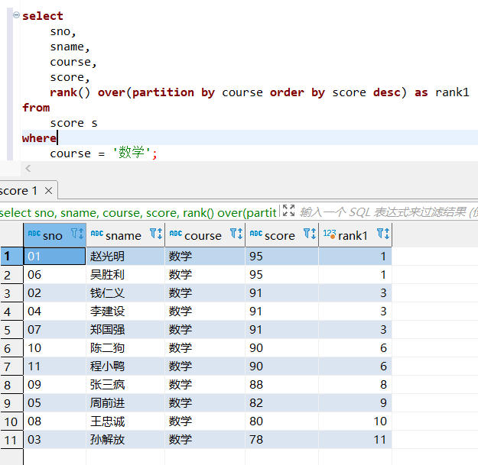Select the sno column header
478x465 pixels.
(55, 235)
